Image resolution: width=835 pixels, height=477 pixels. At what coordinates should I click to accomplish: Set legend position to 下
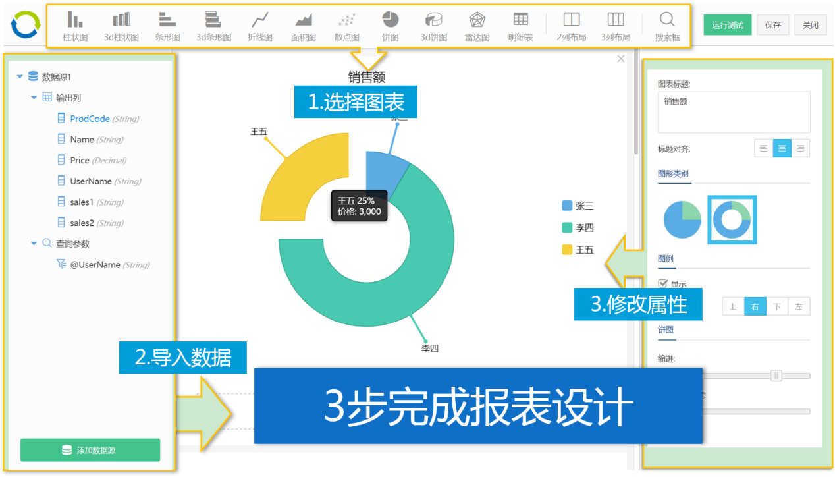pyautogui.click(x=777, y=306)
